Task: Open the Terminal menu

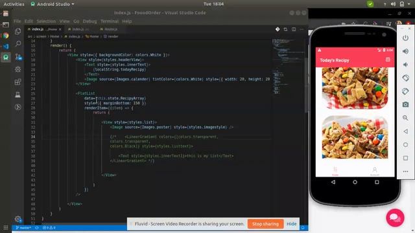Action: [x=110, y=21]
